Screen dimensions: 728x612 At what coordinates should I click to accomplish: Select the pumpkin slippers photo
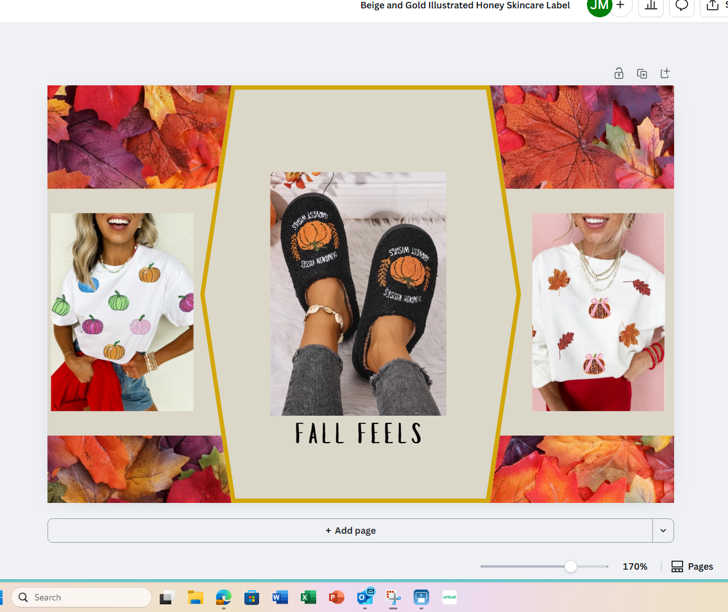pos(358,293)
